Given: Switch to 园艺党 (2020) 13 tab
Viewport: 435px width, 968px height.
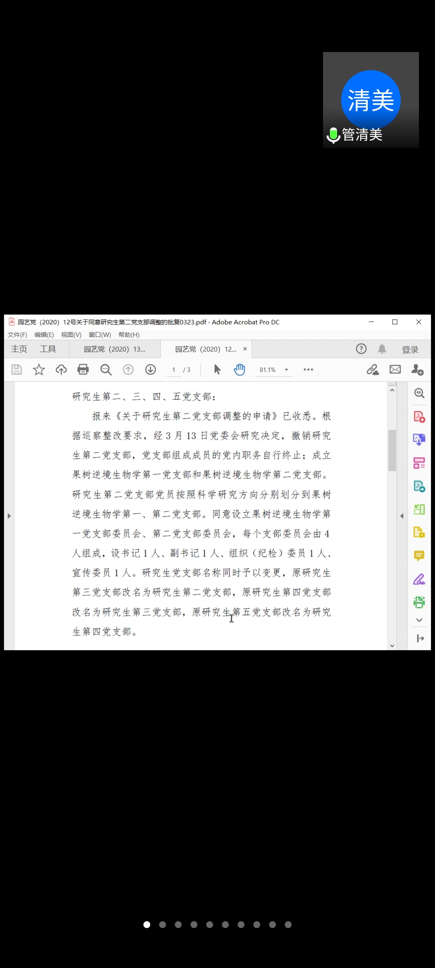Looking at the screenshot, I should tap(114, 349).
